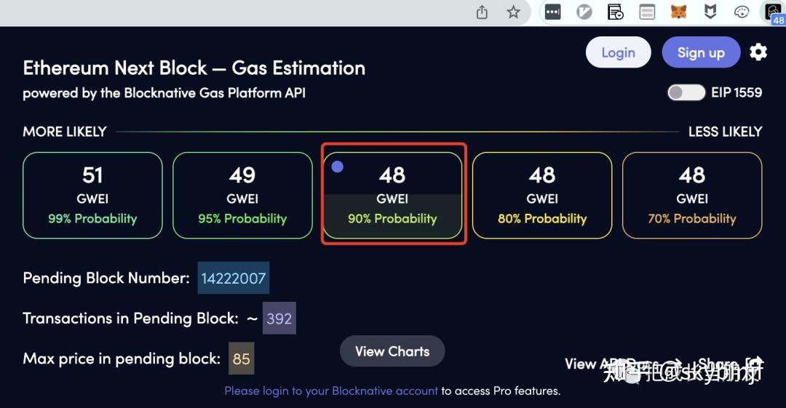Click the Login button

tap(618, 52)
